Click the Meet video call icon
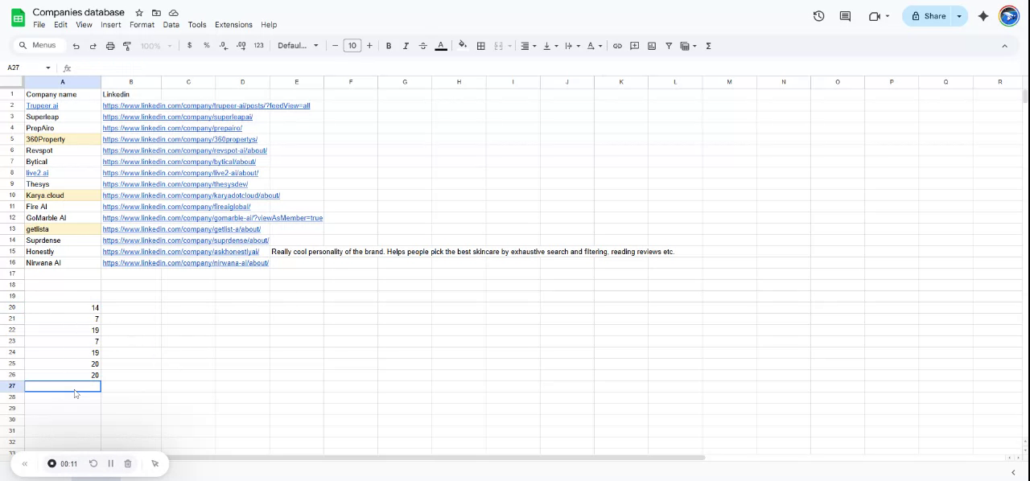Screen dimensions: 1030x481 (874, 16)
